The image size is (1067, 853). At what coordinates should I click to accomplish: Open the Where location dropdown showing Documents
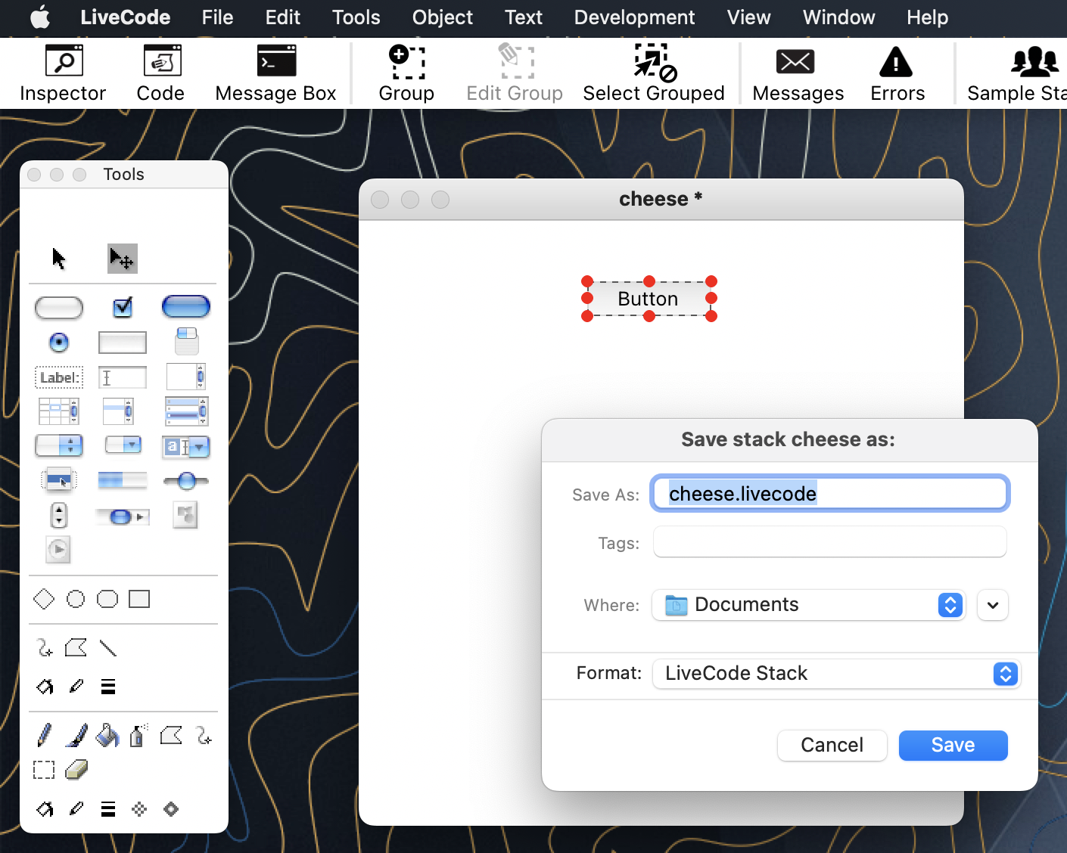point(808,605)
